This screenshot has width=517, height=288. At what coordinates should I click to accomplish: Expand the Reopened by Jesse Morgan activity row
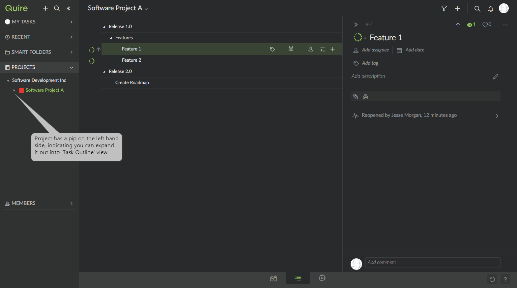tap(425, 115)
